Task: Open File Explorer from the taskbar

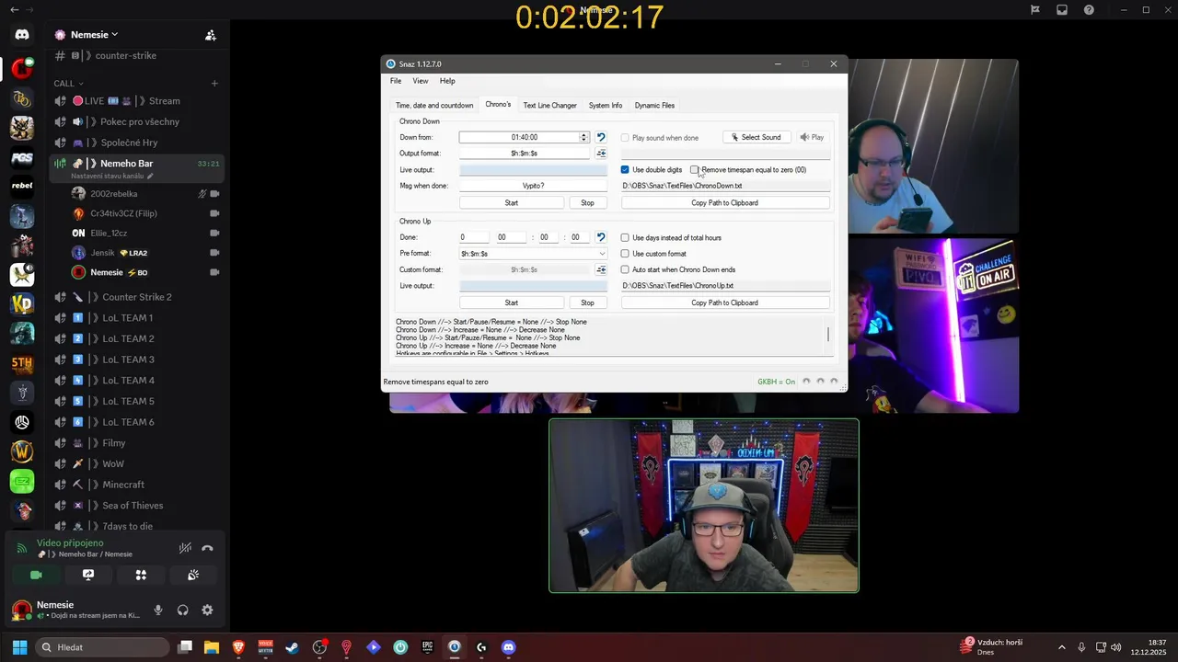Action: [212, 647]
